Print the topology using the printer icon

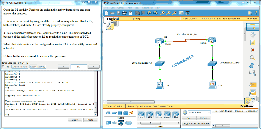(124, 13)
